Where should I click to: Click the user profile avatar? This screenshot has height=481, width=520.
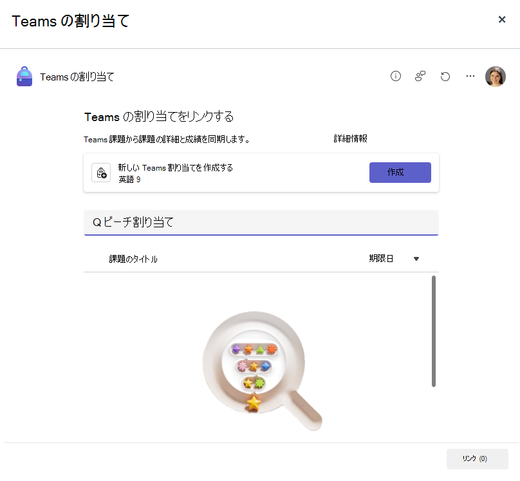496,76
